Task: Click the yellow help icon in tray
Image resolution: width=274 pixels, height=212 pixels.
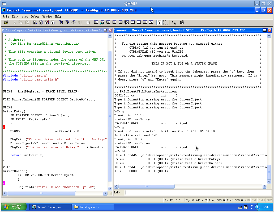Action: 246,207
